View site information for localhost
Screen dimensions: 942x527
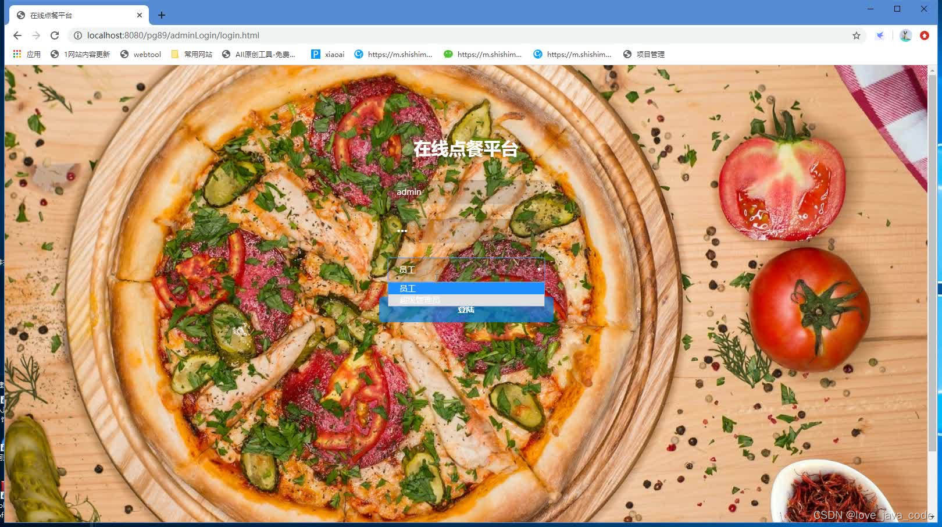pyautogui.click(x=77, y=35)
